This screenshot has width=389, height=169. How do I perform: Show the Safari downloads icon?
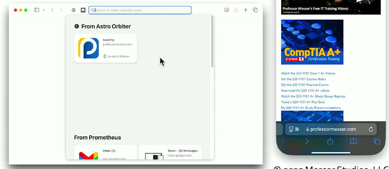coord(226,10)
